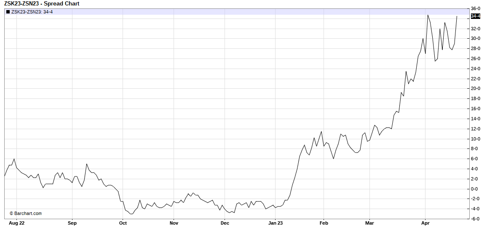Click the Oct date axis label
The image size is (487, 236).
123,223
